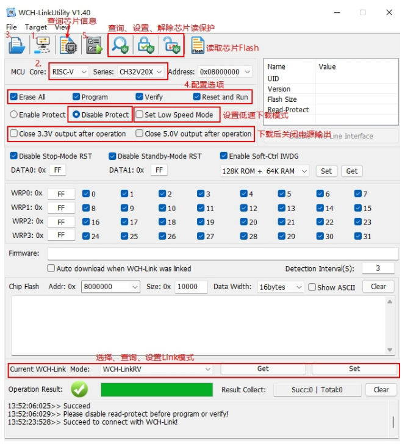Expand the Core RISC-V dropdown
Image resolution: width=402 pixels, height=446 pixels.
[x=69, y=71]
